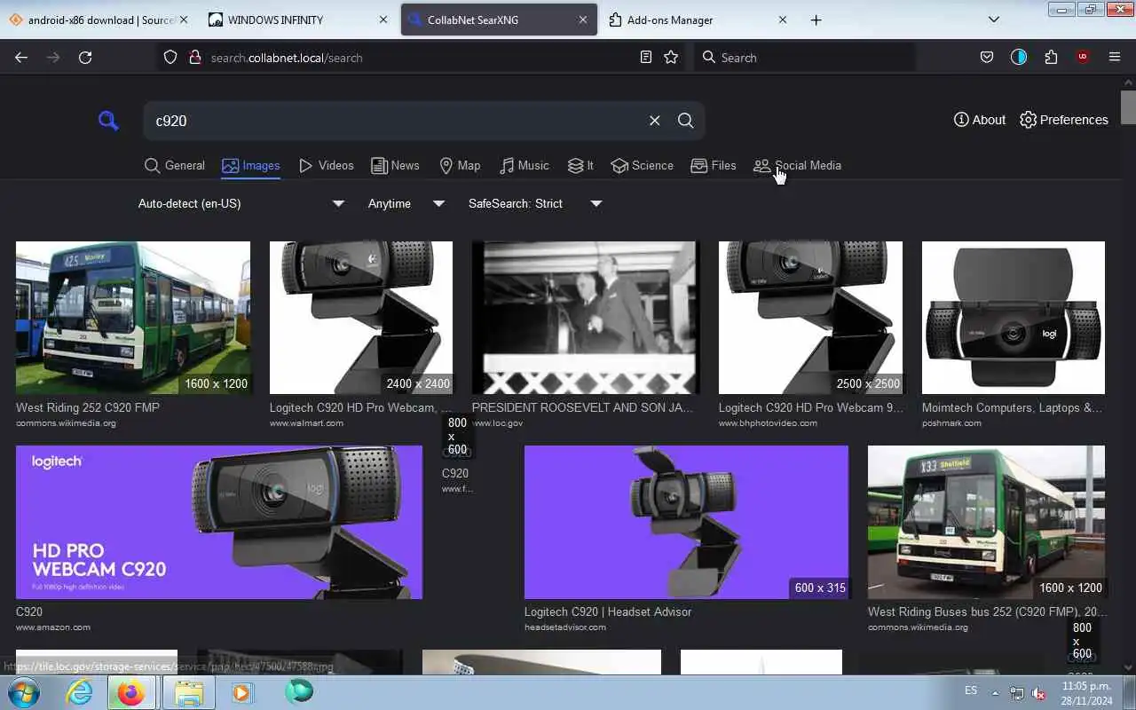Open the Extensions puzzle menu

tap(1051, 57)
